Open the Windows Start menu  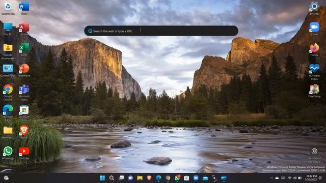pos(102,178)
